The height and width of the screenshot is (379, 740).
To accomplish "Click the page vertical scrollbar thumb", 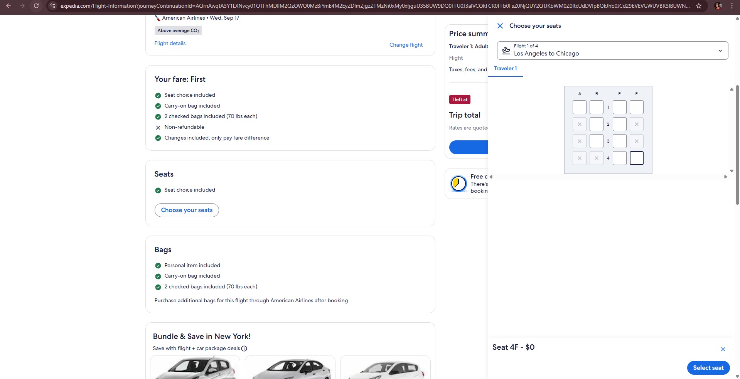I will click(737, 145).
